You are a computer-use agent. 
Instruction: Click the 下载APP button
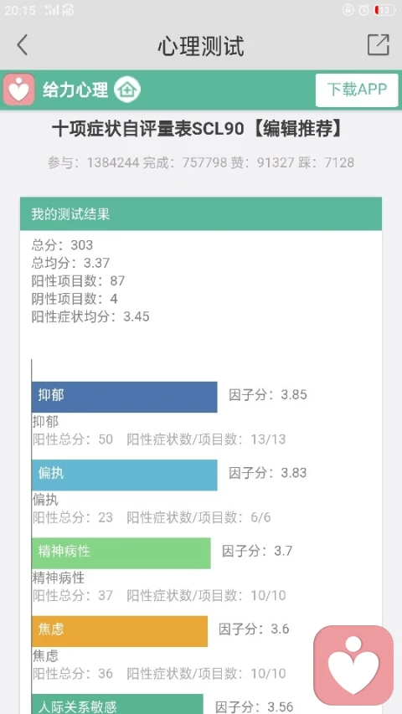click(357, 90)
